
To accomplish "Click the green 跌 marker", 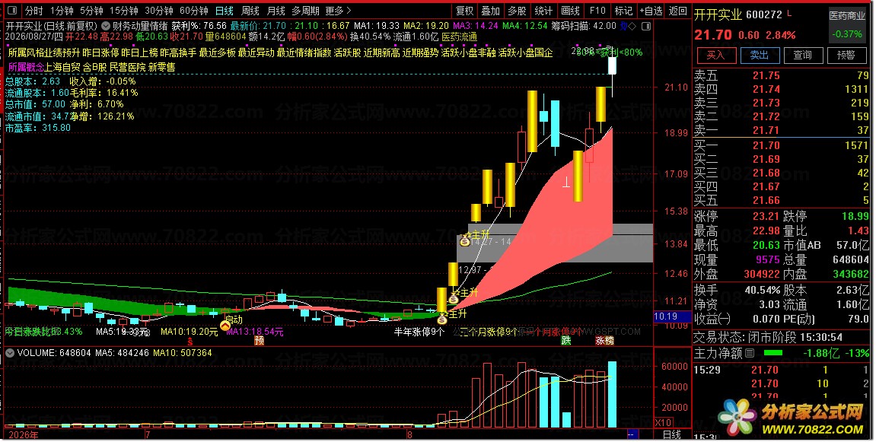I will 566,340.
